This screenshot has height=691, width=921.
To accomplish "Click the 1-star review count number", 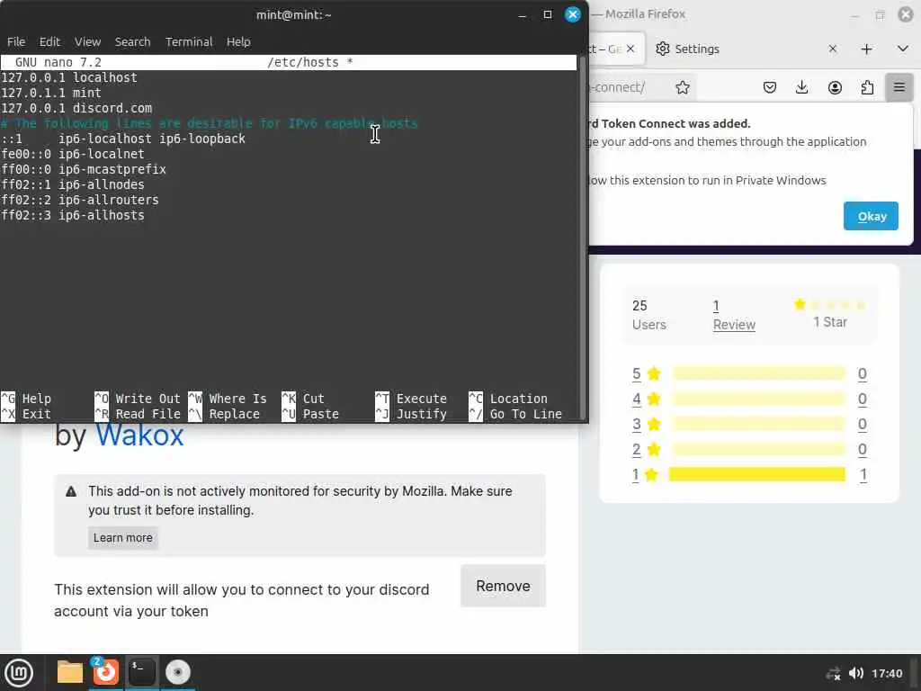I will tap(863, 475).
